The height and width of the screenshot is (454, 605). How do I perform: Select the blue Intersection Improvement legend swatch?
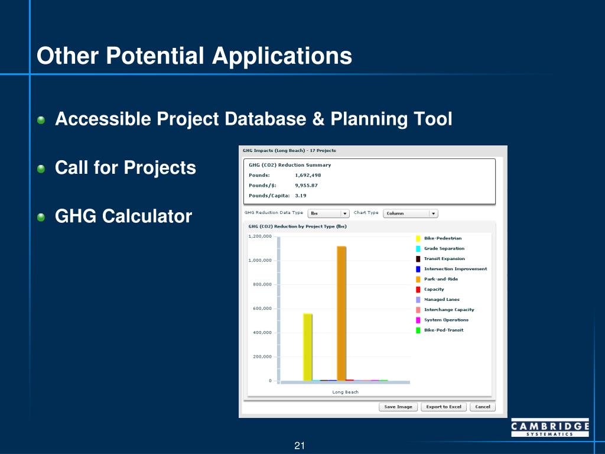[x=418, y=269]
